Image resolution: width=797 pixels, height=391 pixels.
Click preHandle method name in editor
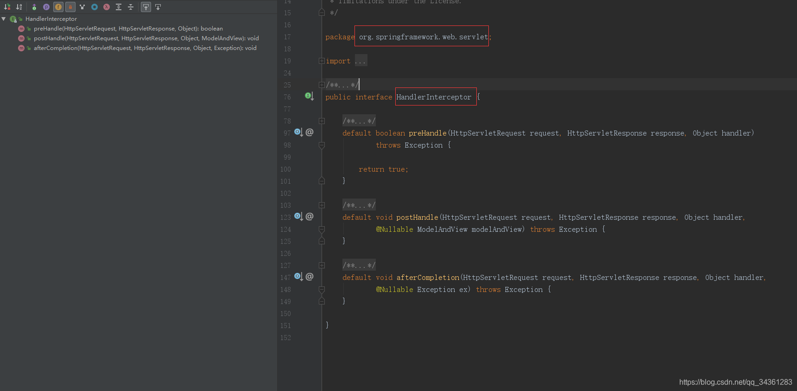tap(428, 133)
